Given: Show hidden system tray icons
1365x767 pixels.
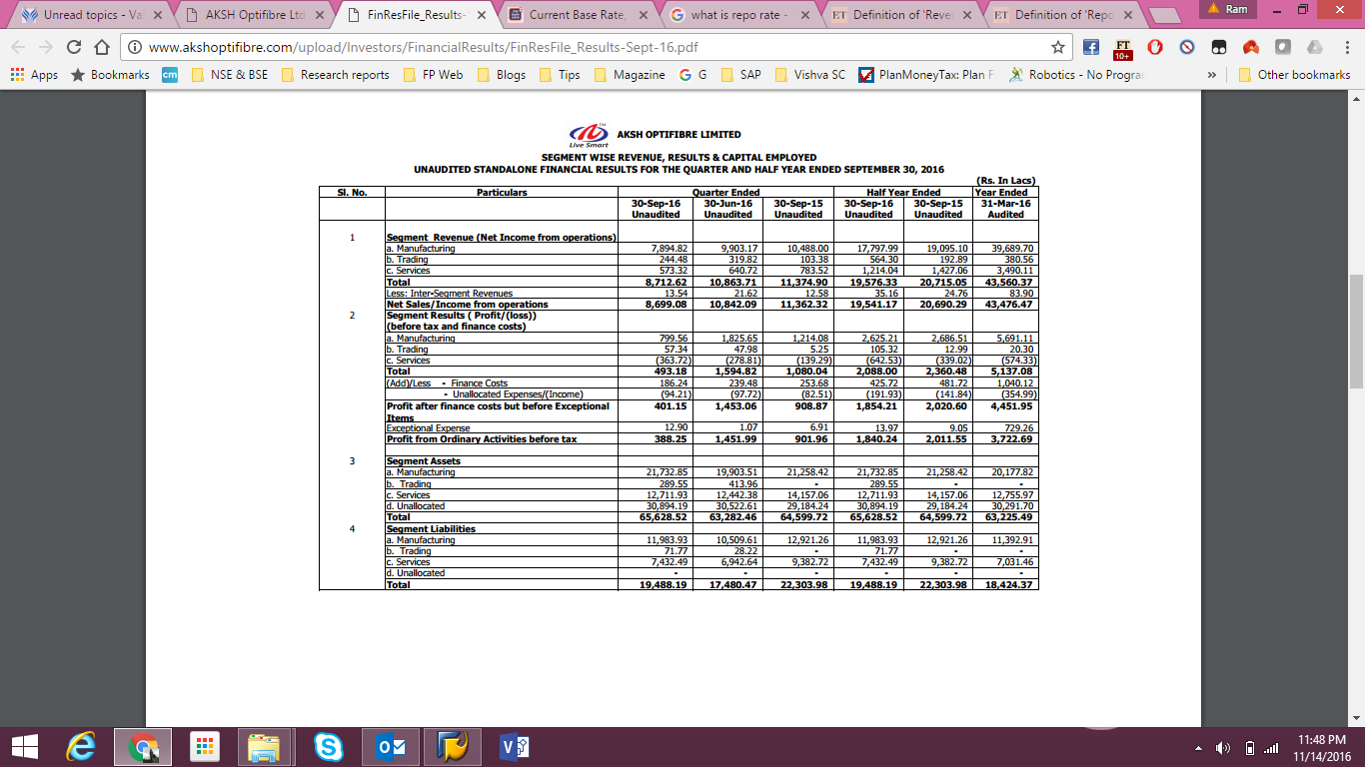Looking at the screenshot, I should 1199,748.
